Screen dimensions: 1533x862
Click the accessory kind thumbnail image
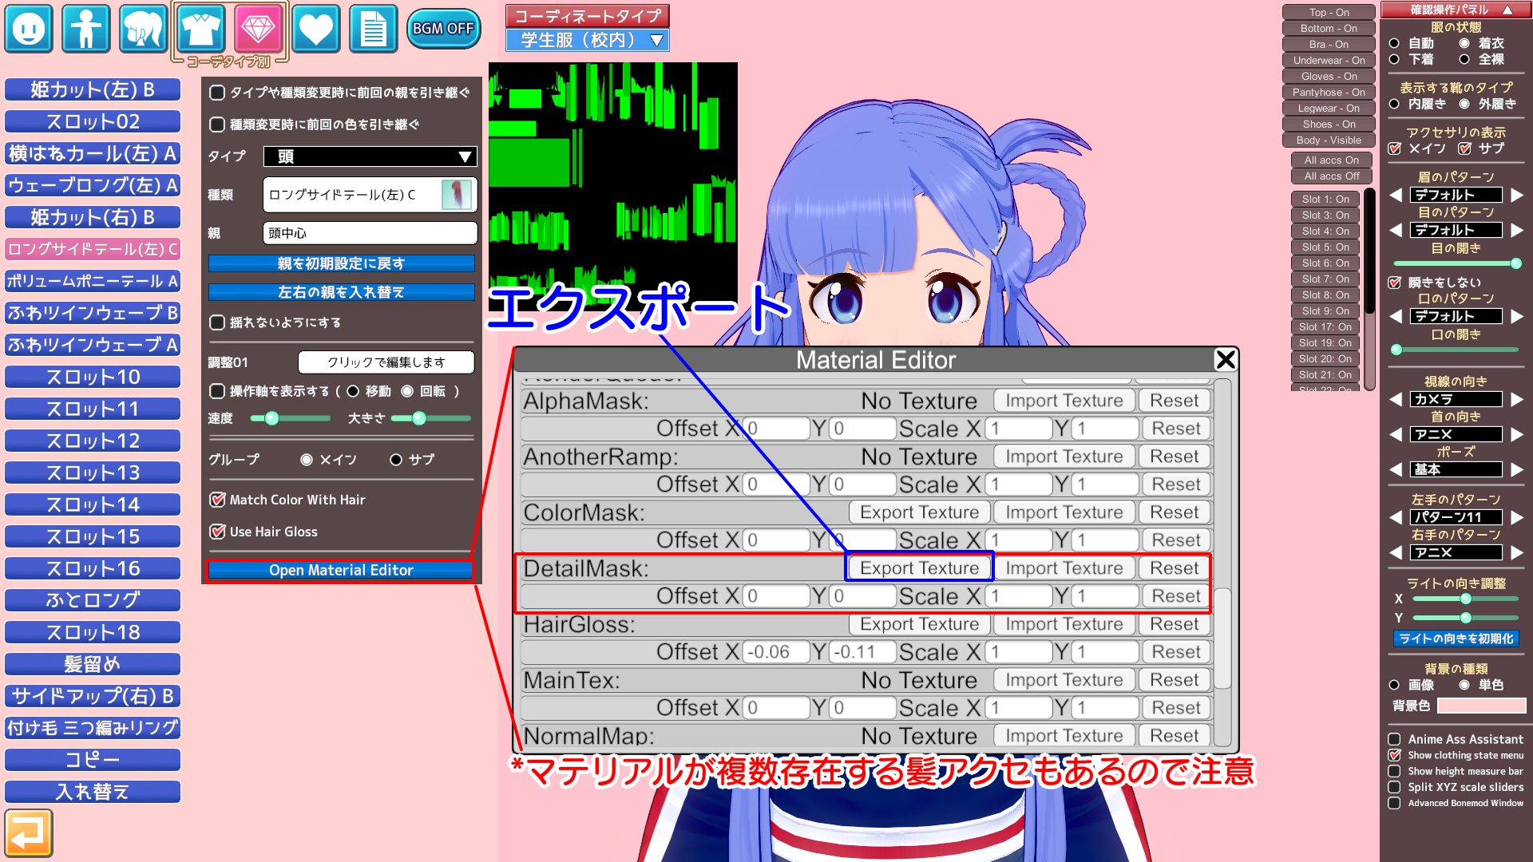[x=457, y=195]
